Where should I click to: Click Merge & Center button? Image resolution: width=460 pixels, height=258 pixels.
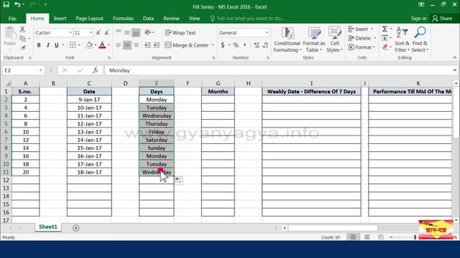point(187,45)
